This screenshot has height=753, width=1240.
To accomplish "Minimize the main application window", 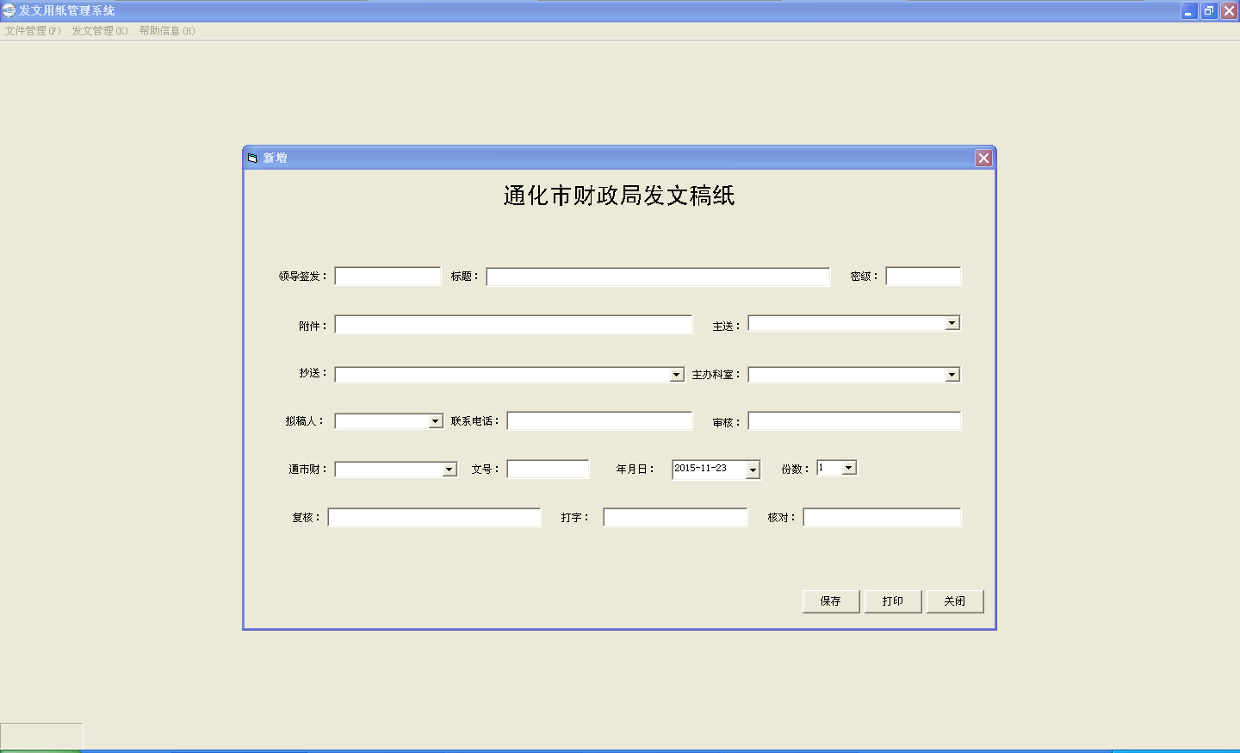I will click(1189, 11).
